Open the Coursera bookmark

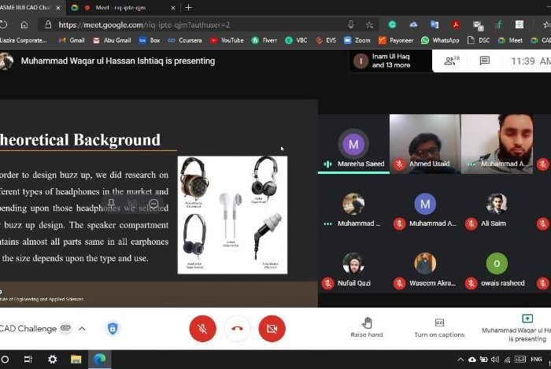185,40
